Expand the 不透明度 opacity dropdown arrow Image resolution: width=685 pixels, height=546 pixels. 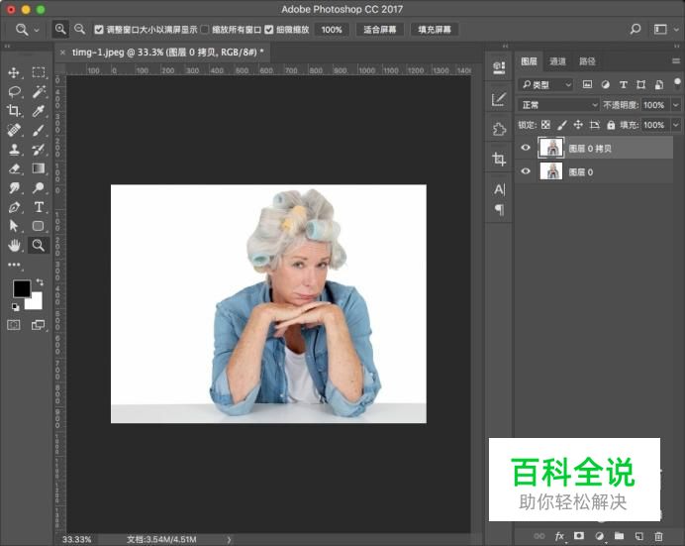click(x=675, y=105)
